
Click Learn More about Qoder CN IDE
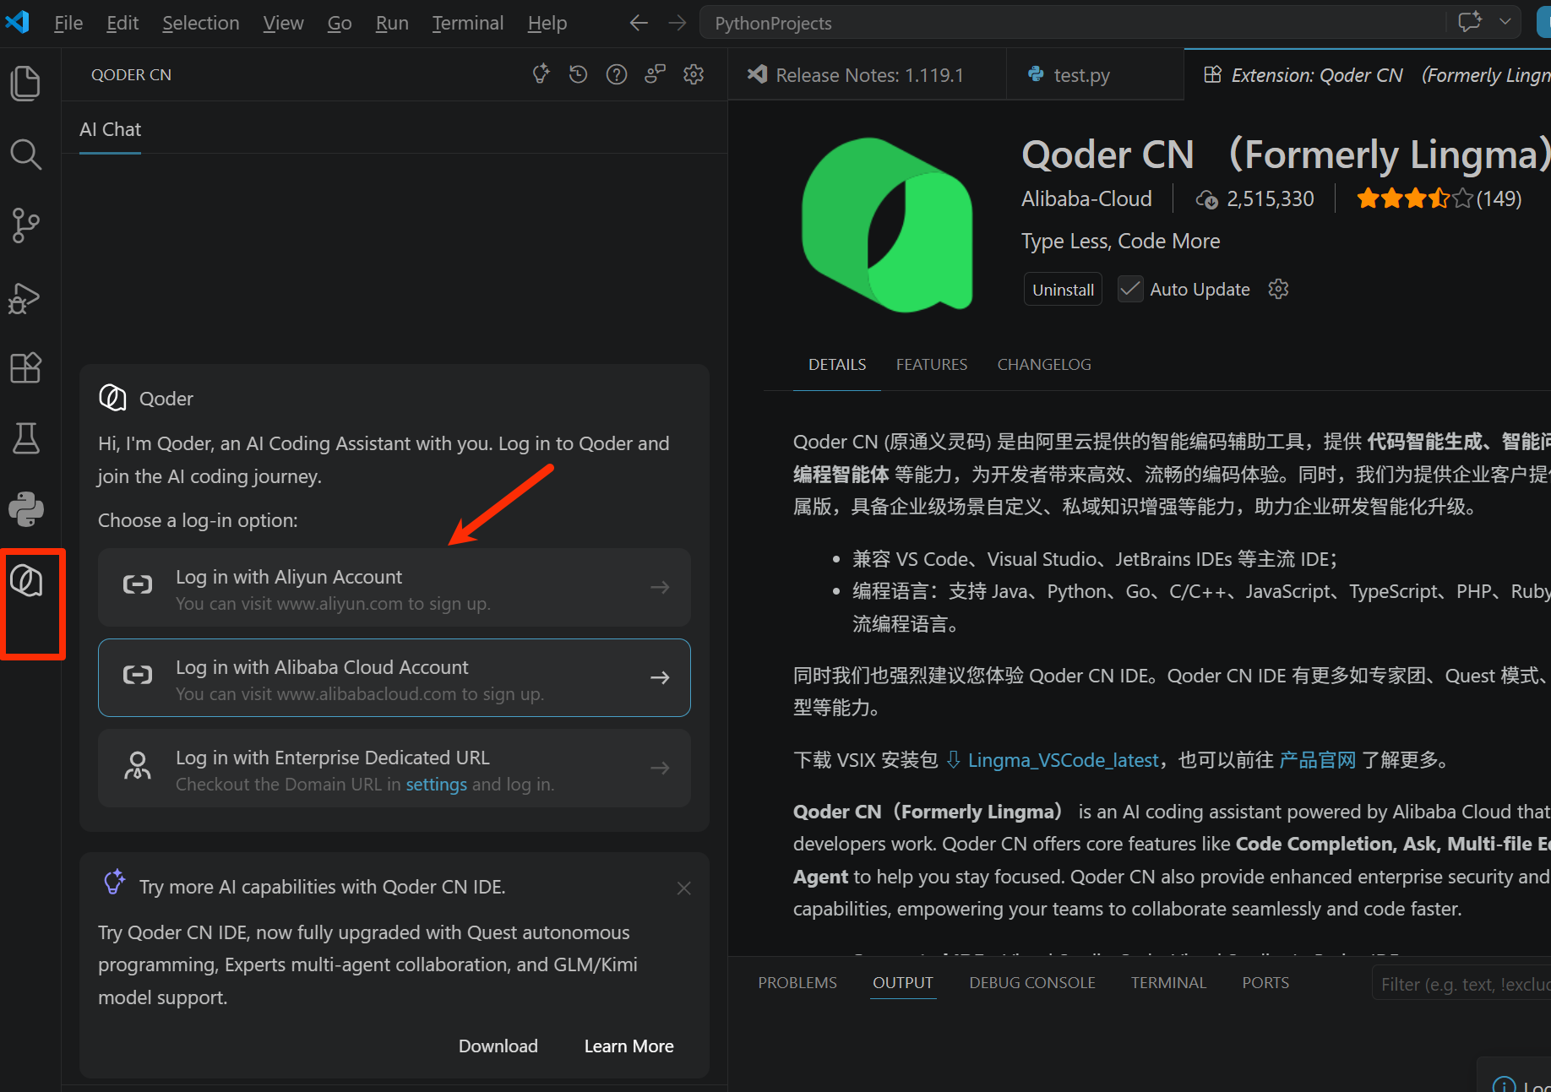point(629,1046)
